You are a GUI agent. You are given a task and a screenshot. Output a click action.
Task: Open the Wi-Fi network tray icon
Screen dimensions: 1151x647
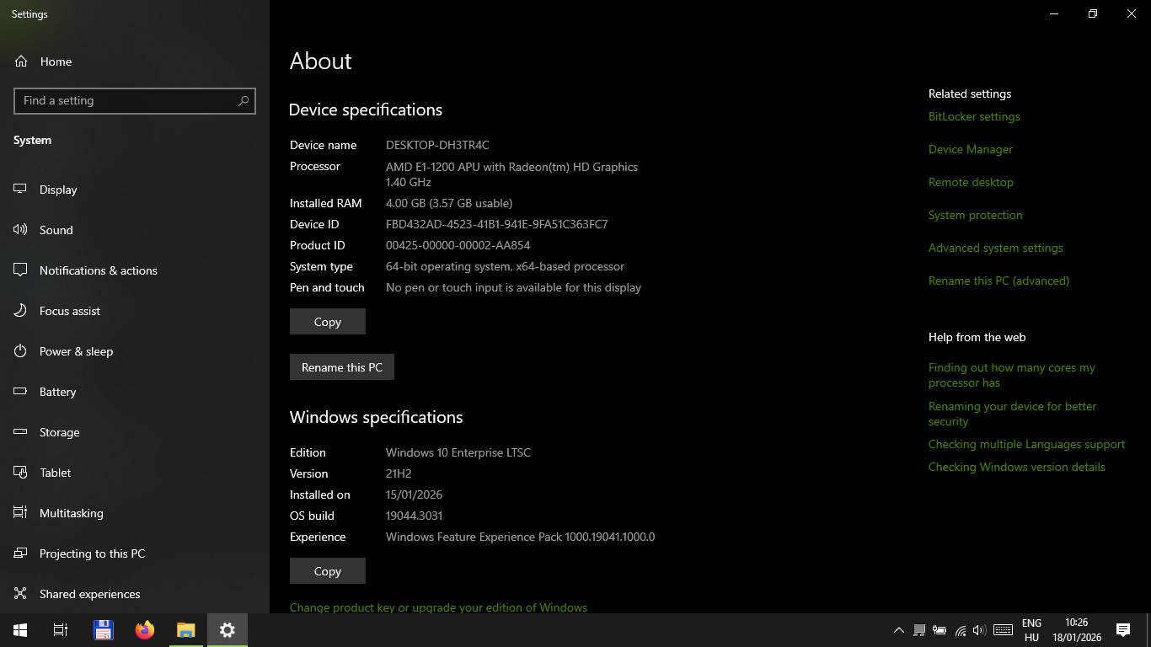(x=960, y=630)
